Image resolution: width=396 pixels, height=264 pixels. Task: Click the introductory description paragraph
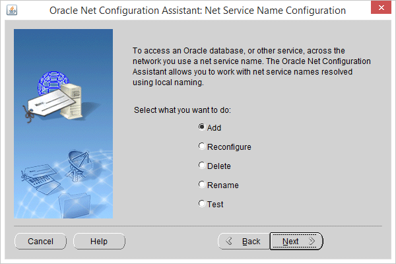251,67
